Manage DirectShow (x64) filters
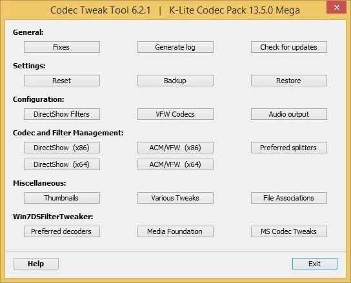The width and height of the screenshot is (351, 283). [x=62, y=164]
